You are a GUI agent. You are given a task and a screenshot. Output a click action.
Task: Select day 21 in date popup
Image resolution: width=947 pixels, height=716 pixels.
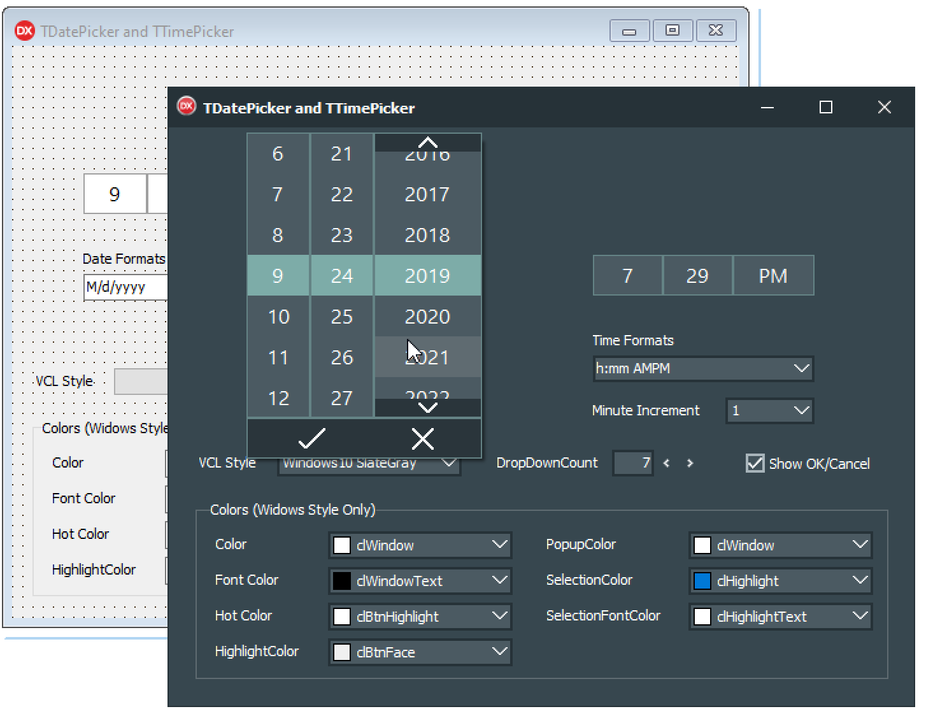342,154
